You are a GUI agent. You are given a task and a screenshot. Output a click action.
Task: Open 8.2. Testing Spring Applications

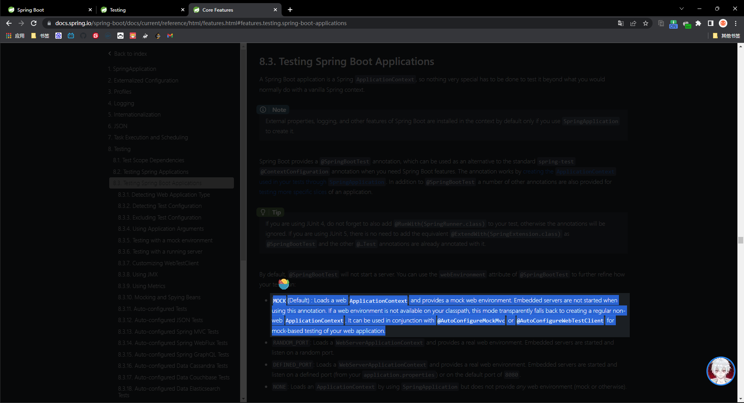point(151,172)
